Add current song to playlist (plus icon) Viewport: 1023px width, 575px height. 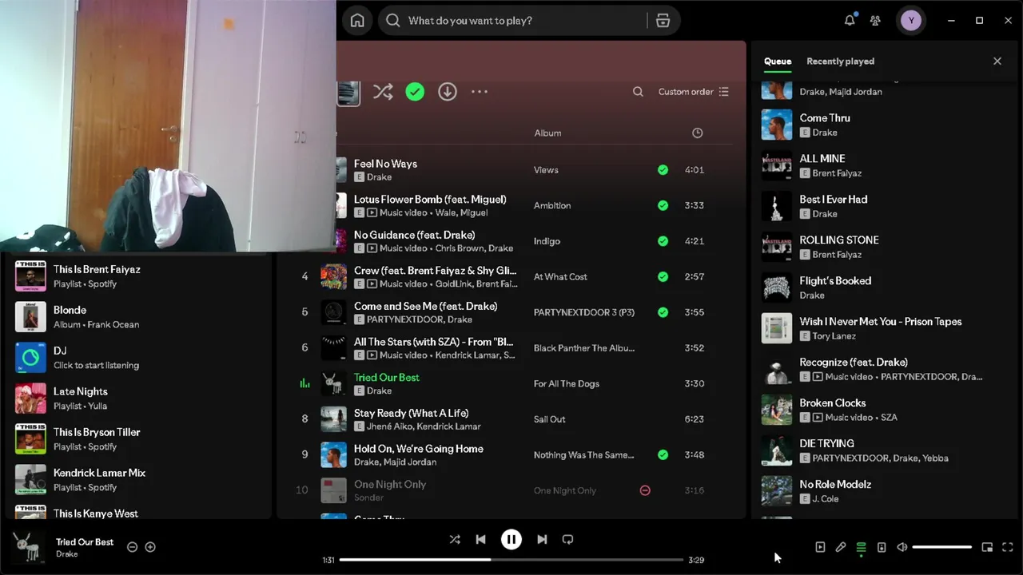150,547
